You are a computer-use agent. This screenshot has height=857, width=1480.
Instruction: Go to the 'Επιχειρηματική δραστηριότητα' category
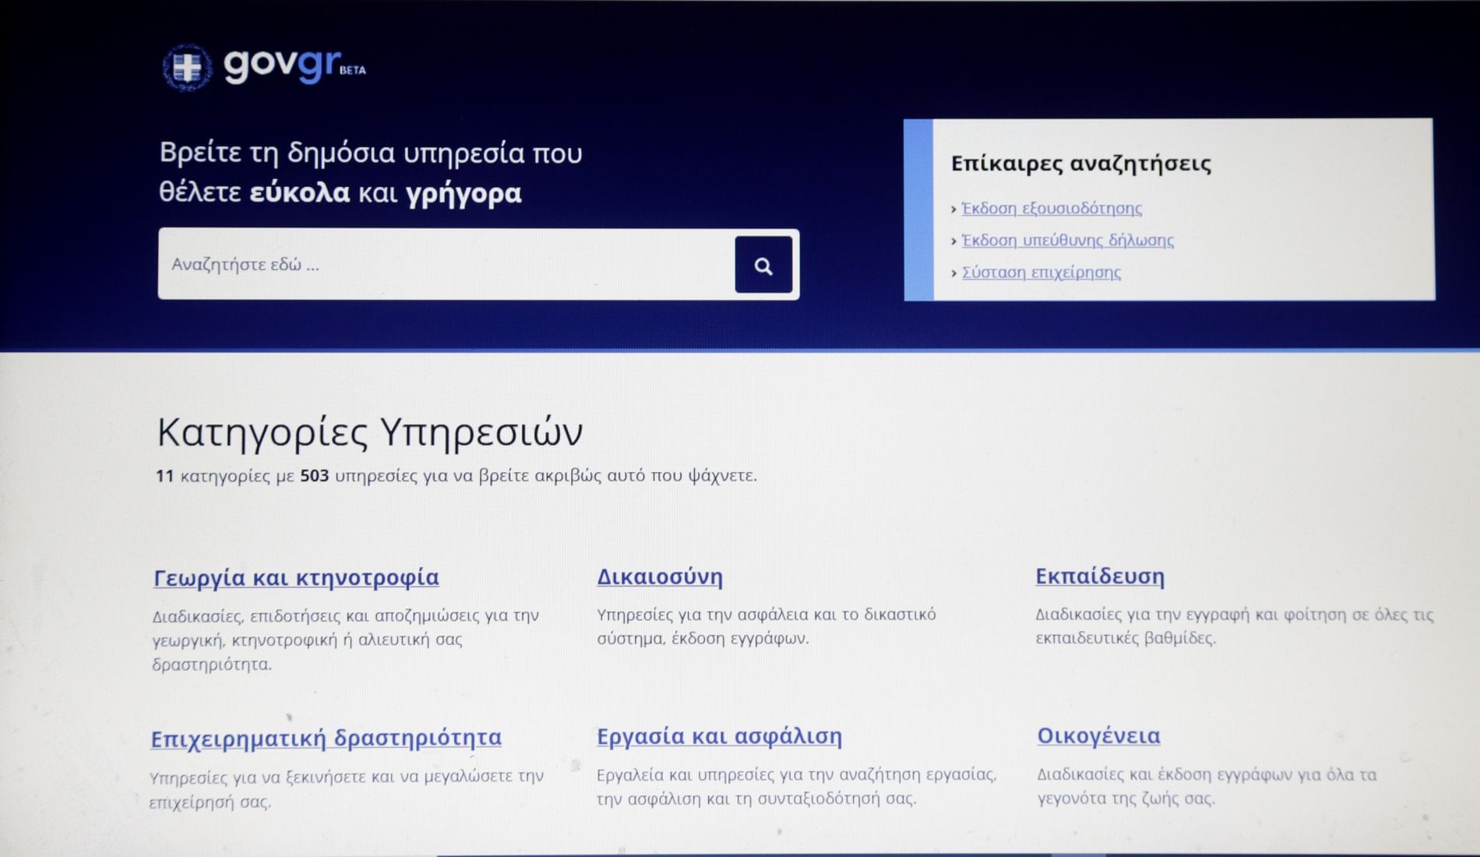coord(326,738)
